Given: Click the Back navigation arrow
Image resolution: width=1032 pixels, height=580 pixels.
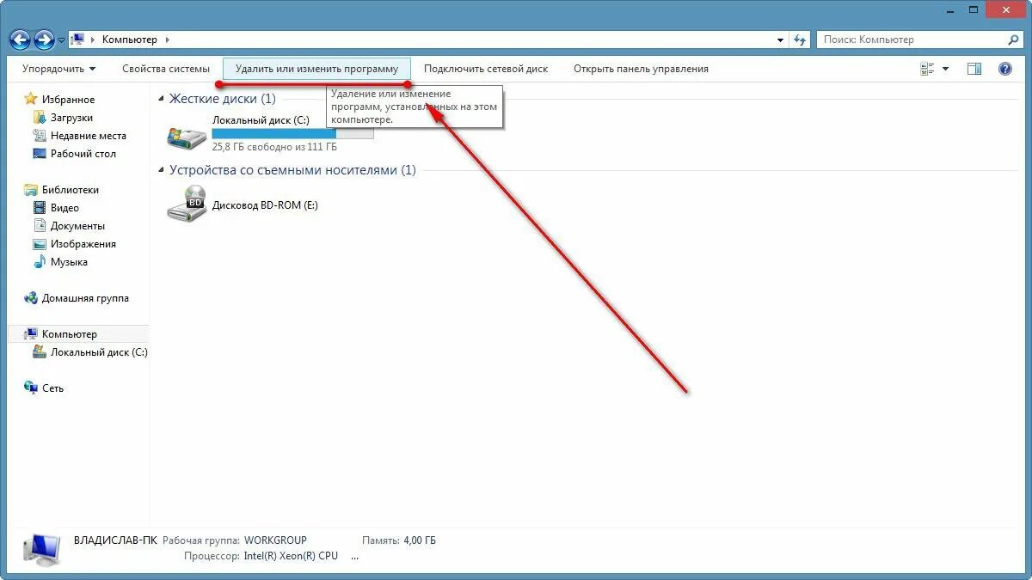Looking at the screenshot, I should coord(20,40).
